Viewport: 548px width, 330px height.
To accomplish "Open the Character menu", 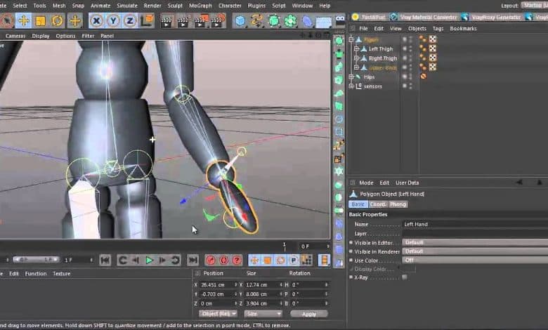I will pos(230,6).
